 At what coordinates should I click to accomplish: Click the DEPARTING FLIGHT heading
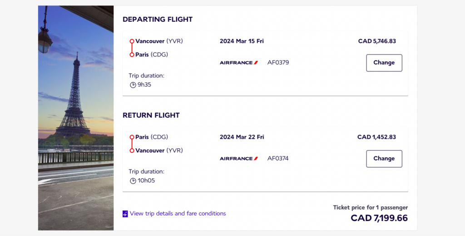pos(158,20)
